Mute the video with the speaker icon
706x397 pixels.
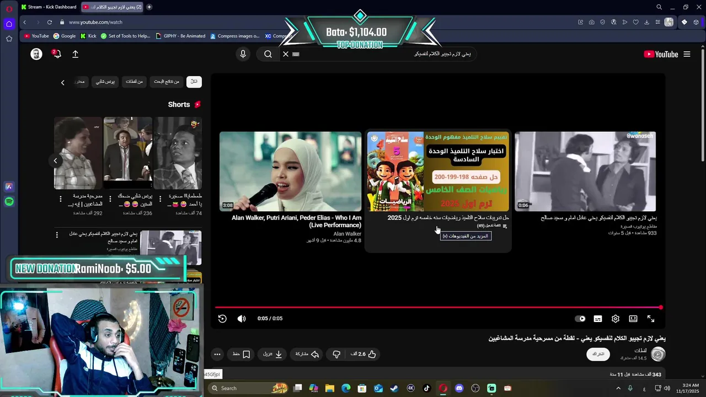[242, 319]
